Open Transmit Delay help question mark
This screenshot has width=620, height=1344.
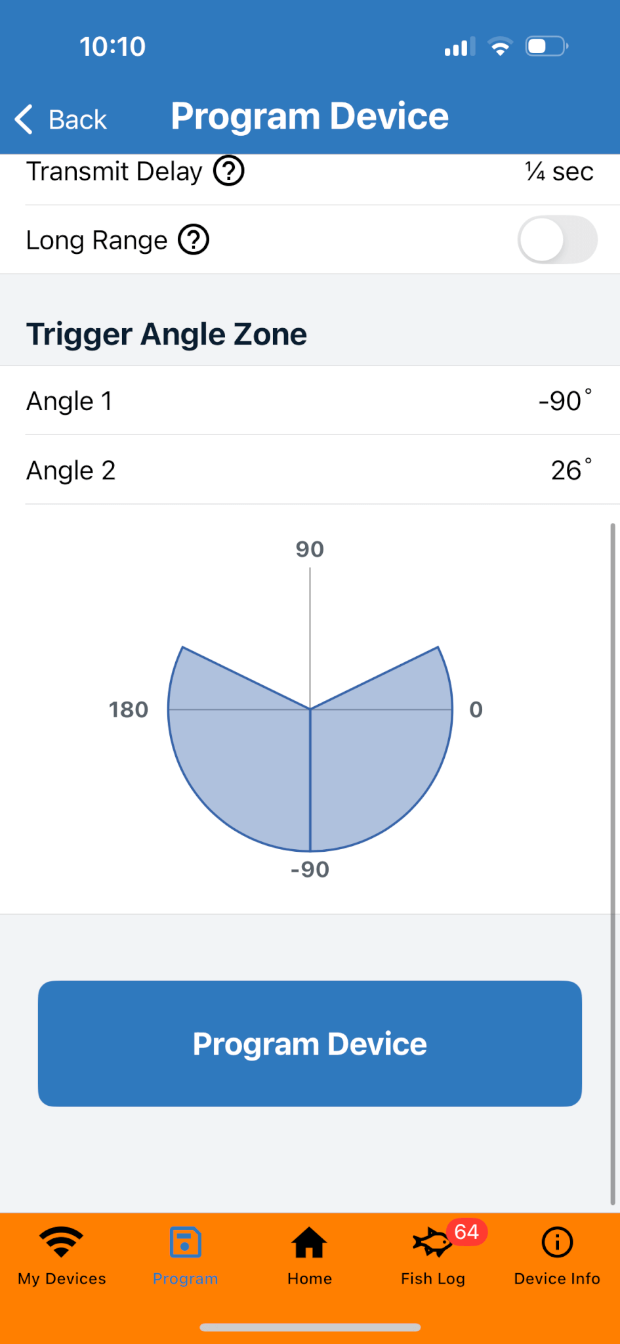click(x=229, y=171)
